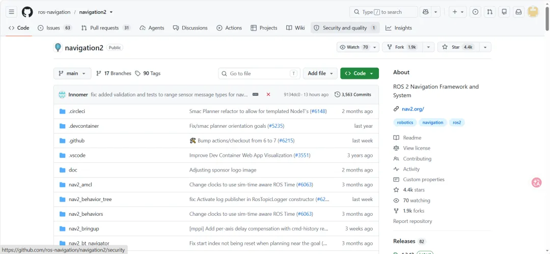Screen dimensions: 550x254
Task: Open the create new plus dropdown
Action: (x=458, y=12)
